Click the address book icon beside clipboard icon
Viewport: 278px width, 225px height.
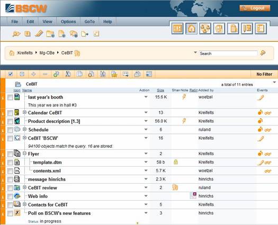point(247,29)
